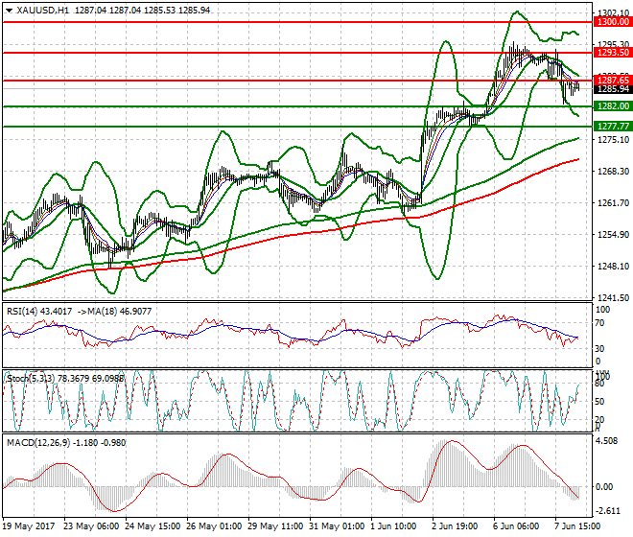Select the XAUUSD,H1 chart title text
633x537 pixels.
[x=43, y=11]
